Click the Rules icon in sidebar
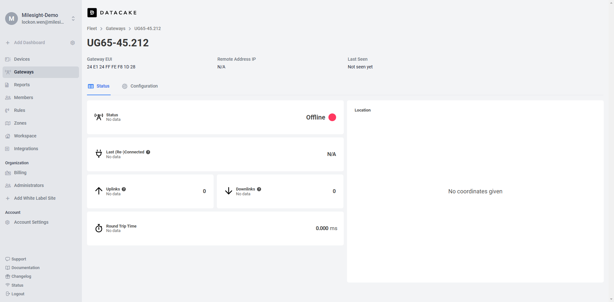This screenshot has height=302, width=614. point(7,111)
